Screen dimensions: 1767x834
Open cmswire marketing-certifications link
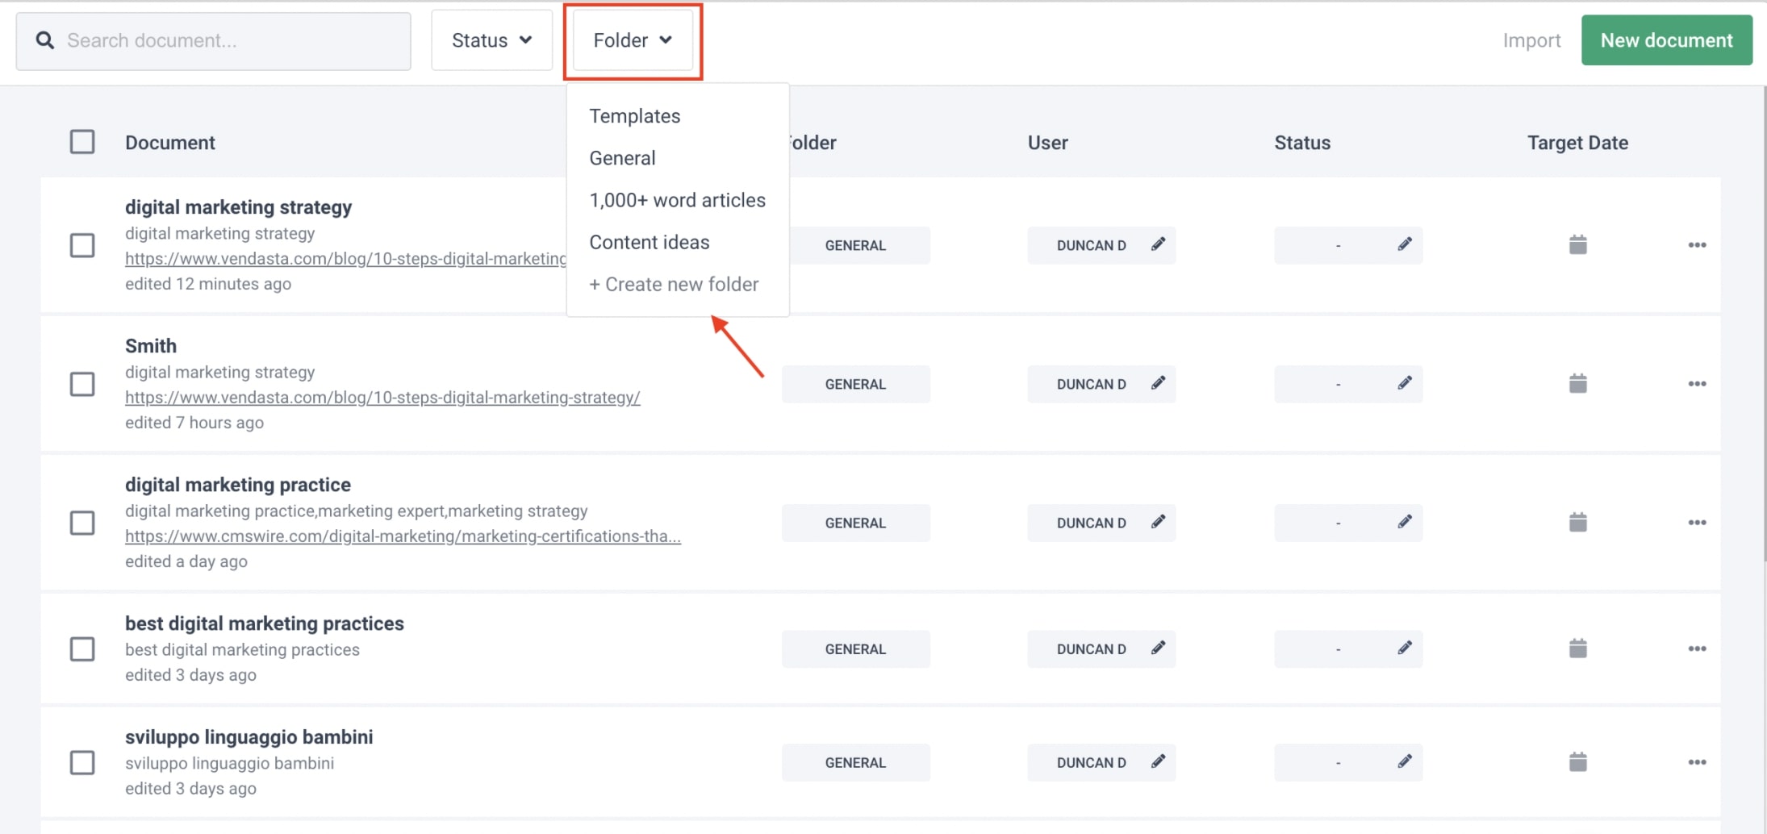(403, 536)
